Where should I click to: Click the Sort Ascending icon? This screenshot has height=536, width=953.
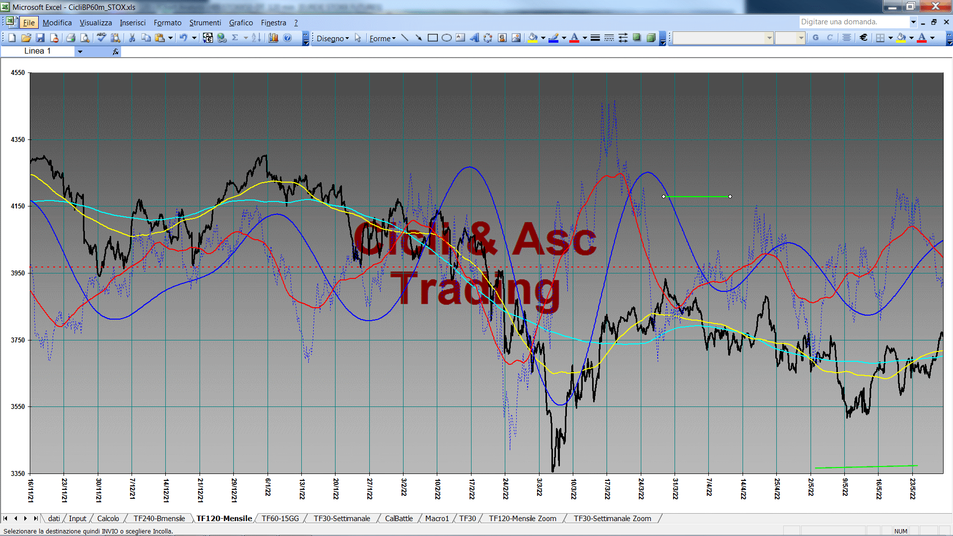[256, 38]
